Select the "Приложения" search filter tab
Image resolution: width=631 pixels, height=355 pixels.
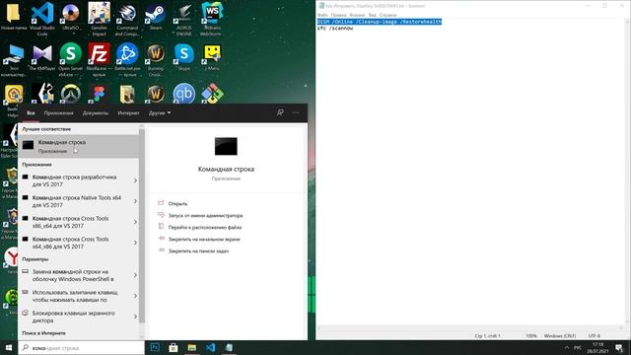(59, 113)
